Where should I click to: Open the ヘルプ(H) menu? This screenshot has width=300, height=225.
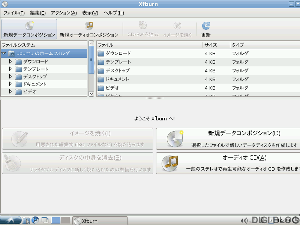coord(114,13)
